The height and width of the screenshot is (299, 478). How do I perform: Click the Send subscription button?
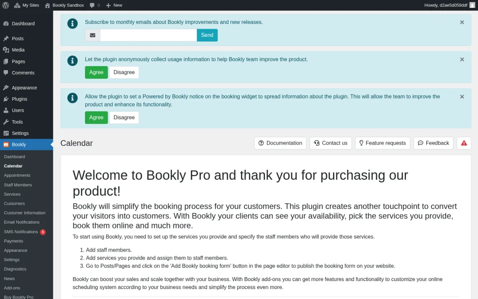point(207,35)
